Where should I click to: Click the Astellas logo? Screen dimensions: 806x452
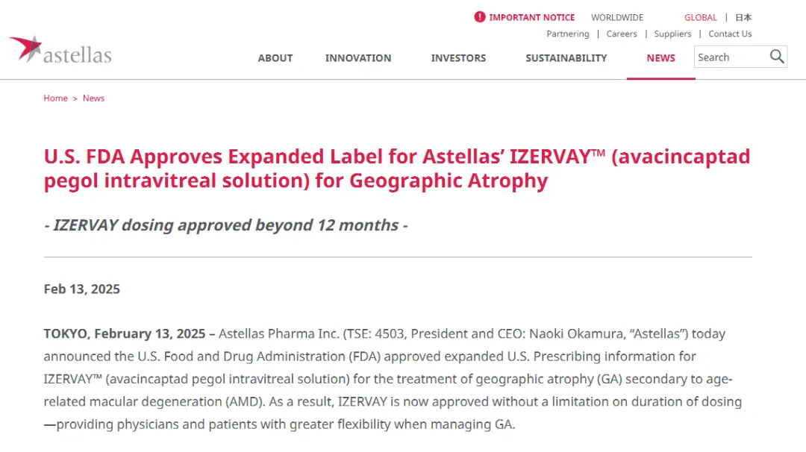60,51
